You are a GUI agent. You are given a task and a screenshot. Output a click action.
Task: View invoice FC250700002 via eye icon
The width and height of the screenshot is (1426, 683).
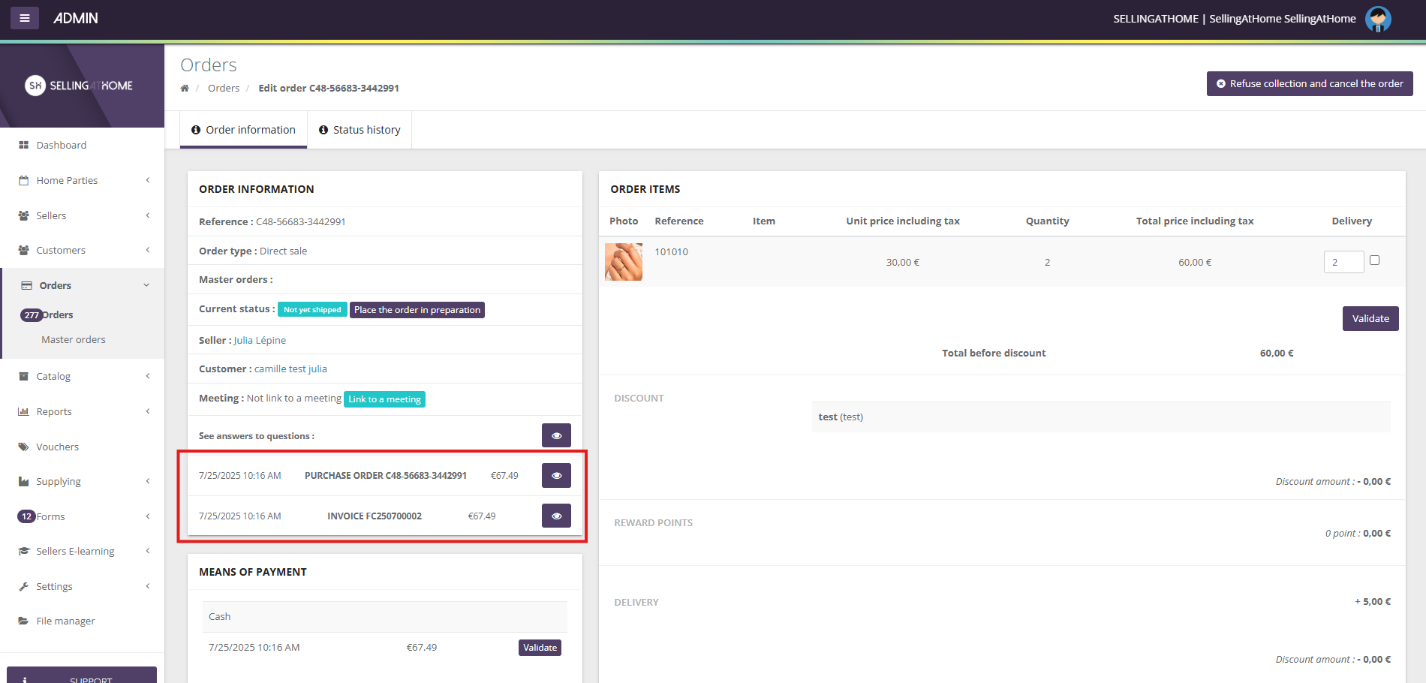click(x=556, y=516)
